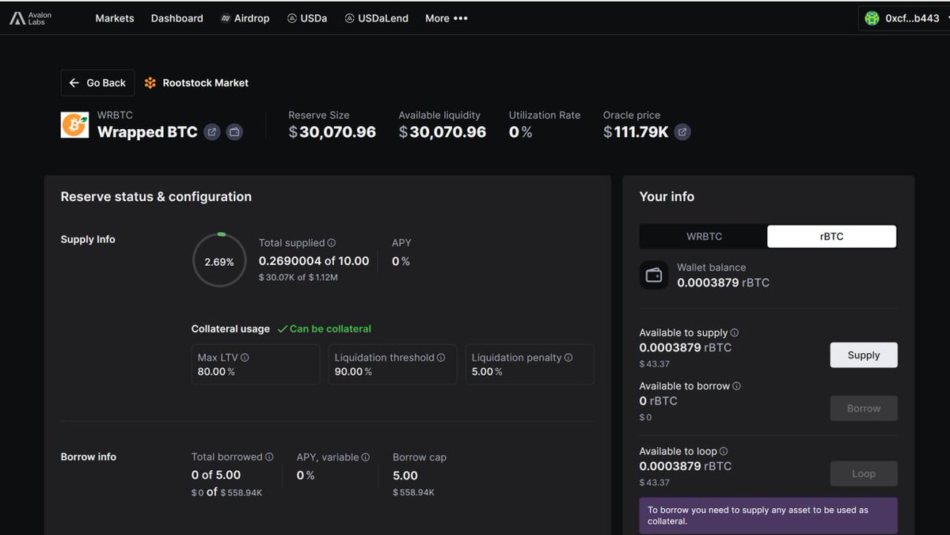Viewport: 950px width, 535px height.
Task: Click info icon beside Available to loop
Action: 724,451
